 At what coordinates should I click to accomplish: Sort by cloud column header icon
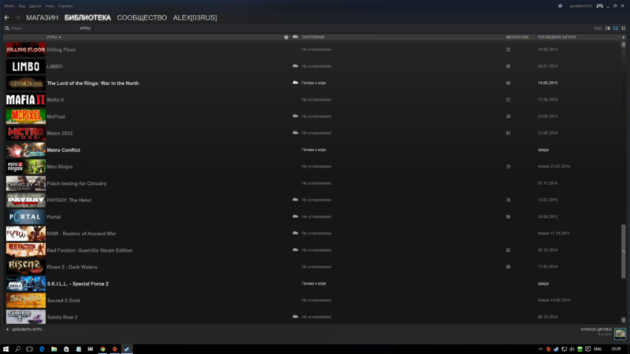click(295, 37)
